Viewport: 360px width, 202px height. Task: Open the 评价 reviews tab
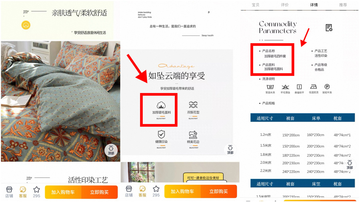coord(284,5)
